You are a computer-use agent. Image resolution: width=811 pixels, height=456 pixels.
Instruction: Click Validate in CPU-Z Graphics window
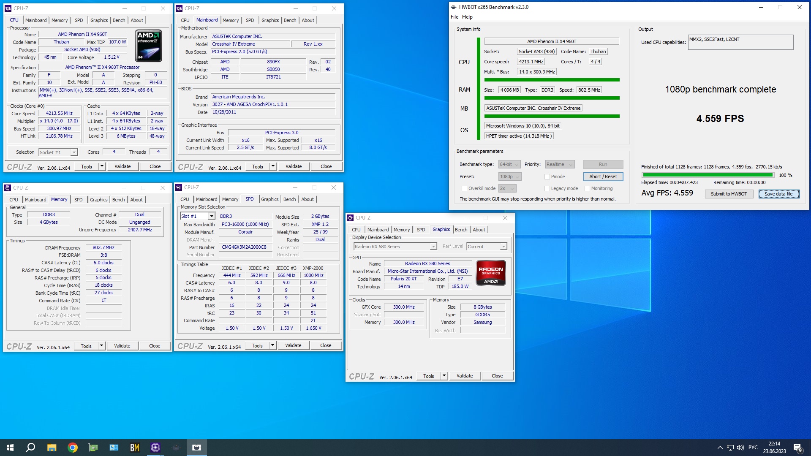(465, 376)
